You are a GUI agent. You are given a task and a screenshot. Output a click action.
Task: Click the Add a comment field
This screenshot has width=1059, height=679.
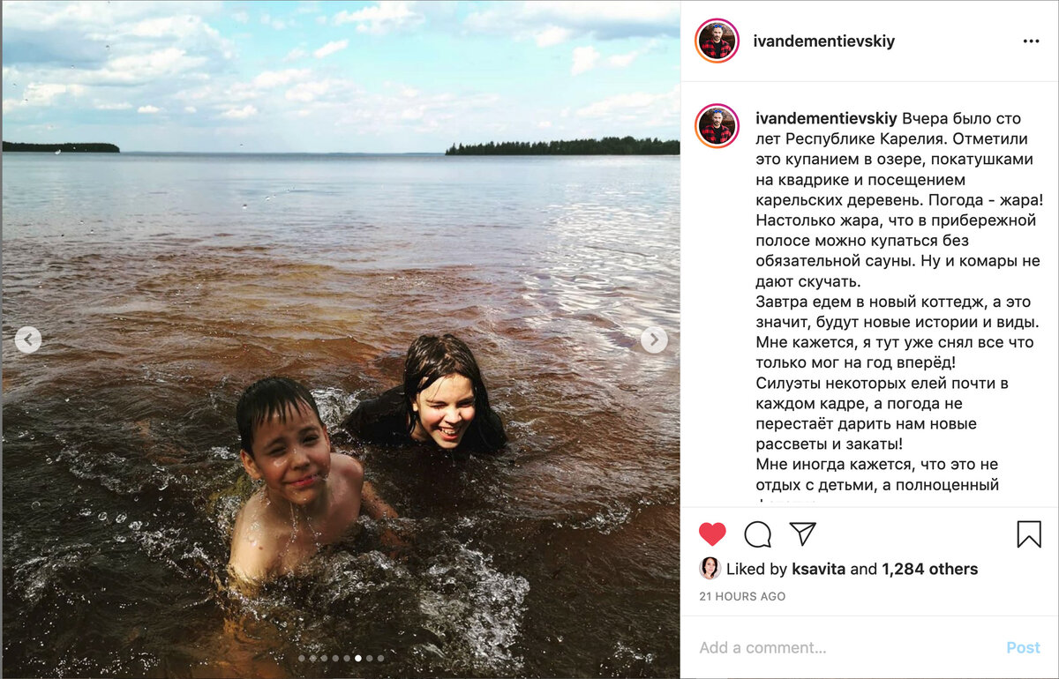point(847,647)
